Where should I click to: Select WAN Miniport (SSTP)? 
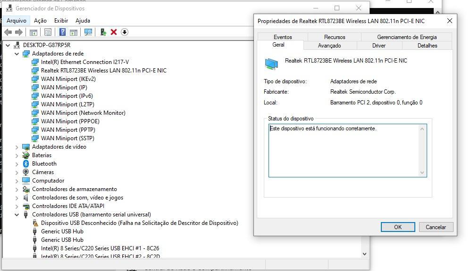point(67,138)
